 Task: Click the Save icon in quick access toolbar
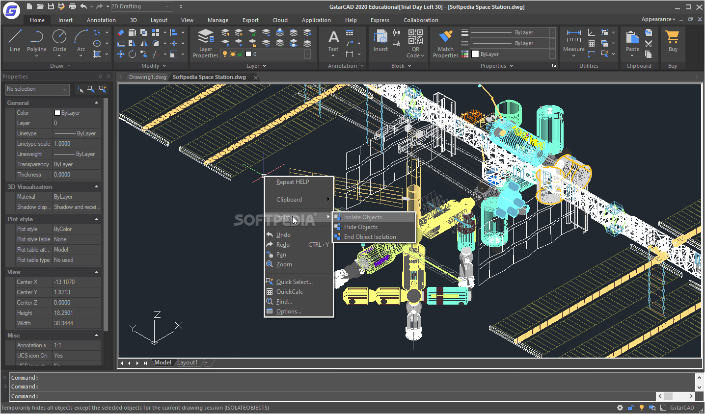click(x=51, y=6)
